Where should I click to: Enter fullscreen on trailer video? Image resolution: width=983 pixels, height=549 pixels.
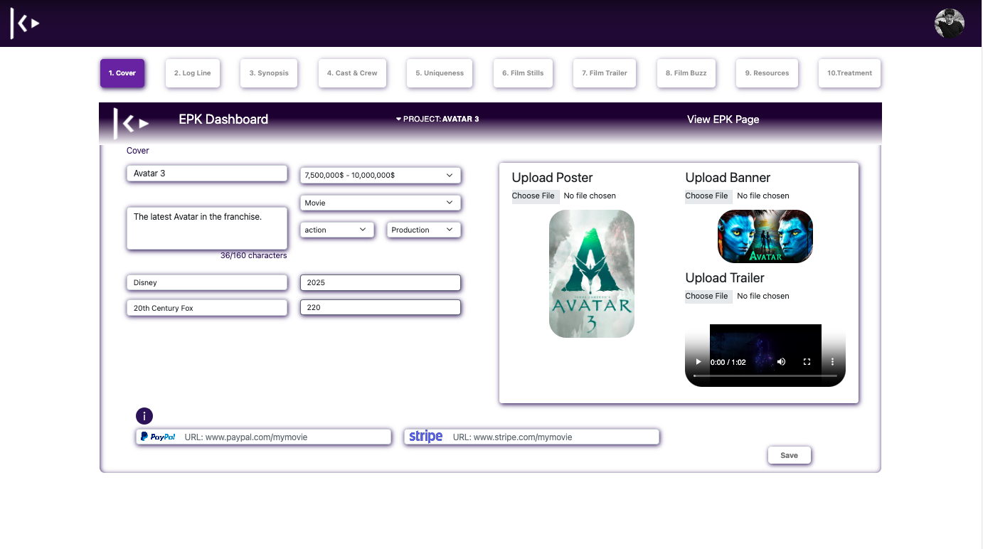tap(807, 362)
